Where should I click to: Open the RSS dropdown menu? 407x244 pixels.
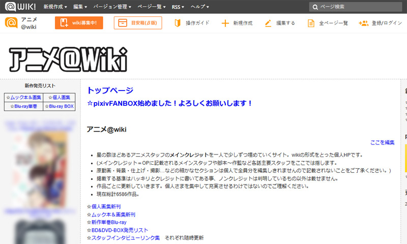tap(178, 7)
